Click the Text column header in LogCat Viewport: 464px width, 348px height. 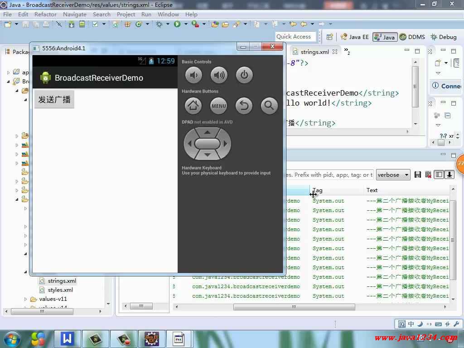click(406, 190)
